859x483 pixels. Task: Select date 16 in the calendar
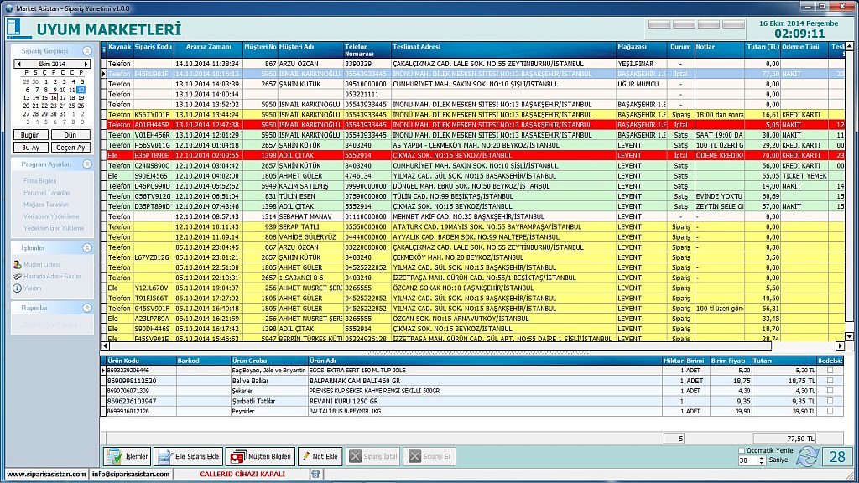pyautogui.click(x=53, y=97)
